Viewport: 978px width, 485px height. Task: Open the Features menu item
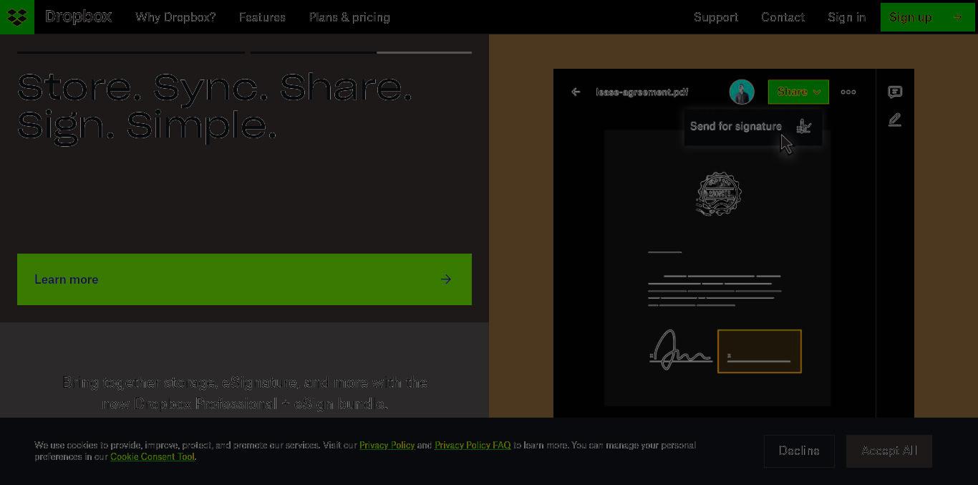tap(262, 17)
